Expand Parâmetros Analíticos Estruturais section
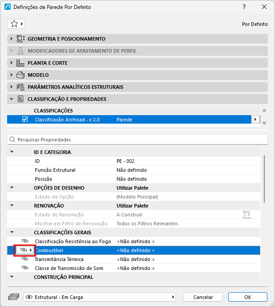The height and width of the screenshot is (307, 275). [x=11, y=87]
